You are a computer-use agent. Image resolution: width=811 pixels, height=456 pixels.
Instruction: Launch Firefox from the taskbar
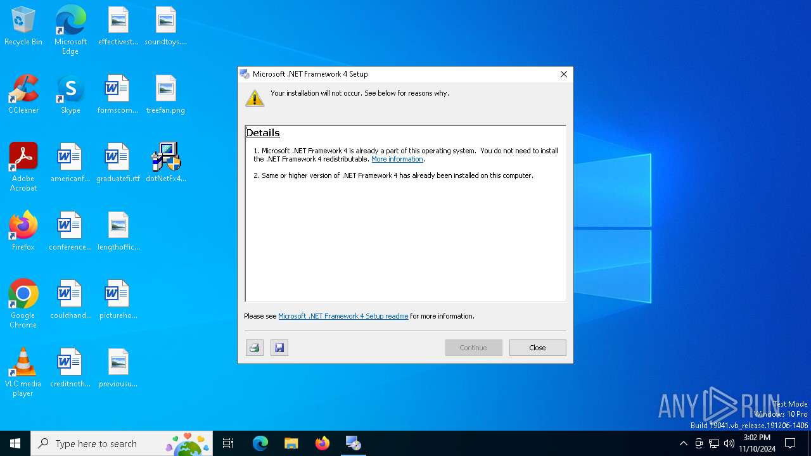pyautogui.click(x=322, y=443)
